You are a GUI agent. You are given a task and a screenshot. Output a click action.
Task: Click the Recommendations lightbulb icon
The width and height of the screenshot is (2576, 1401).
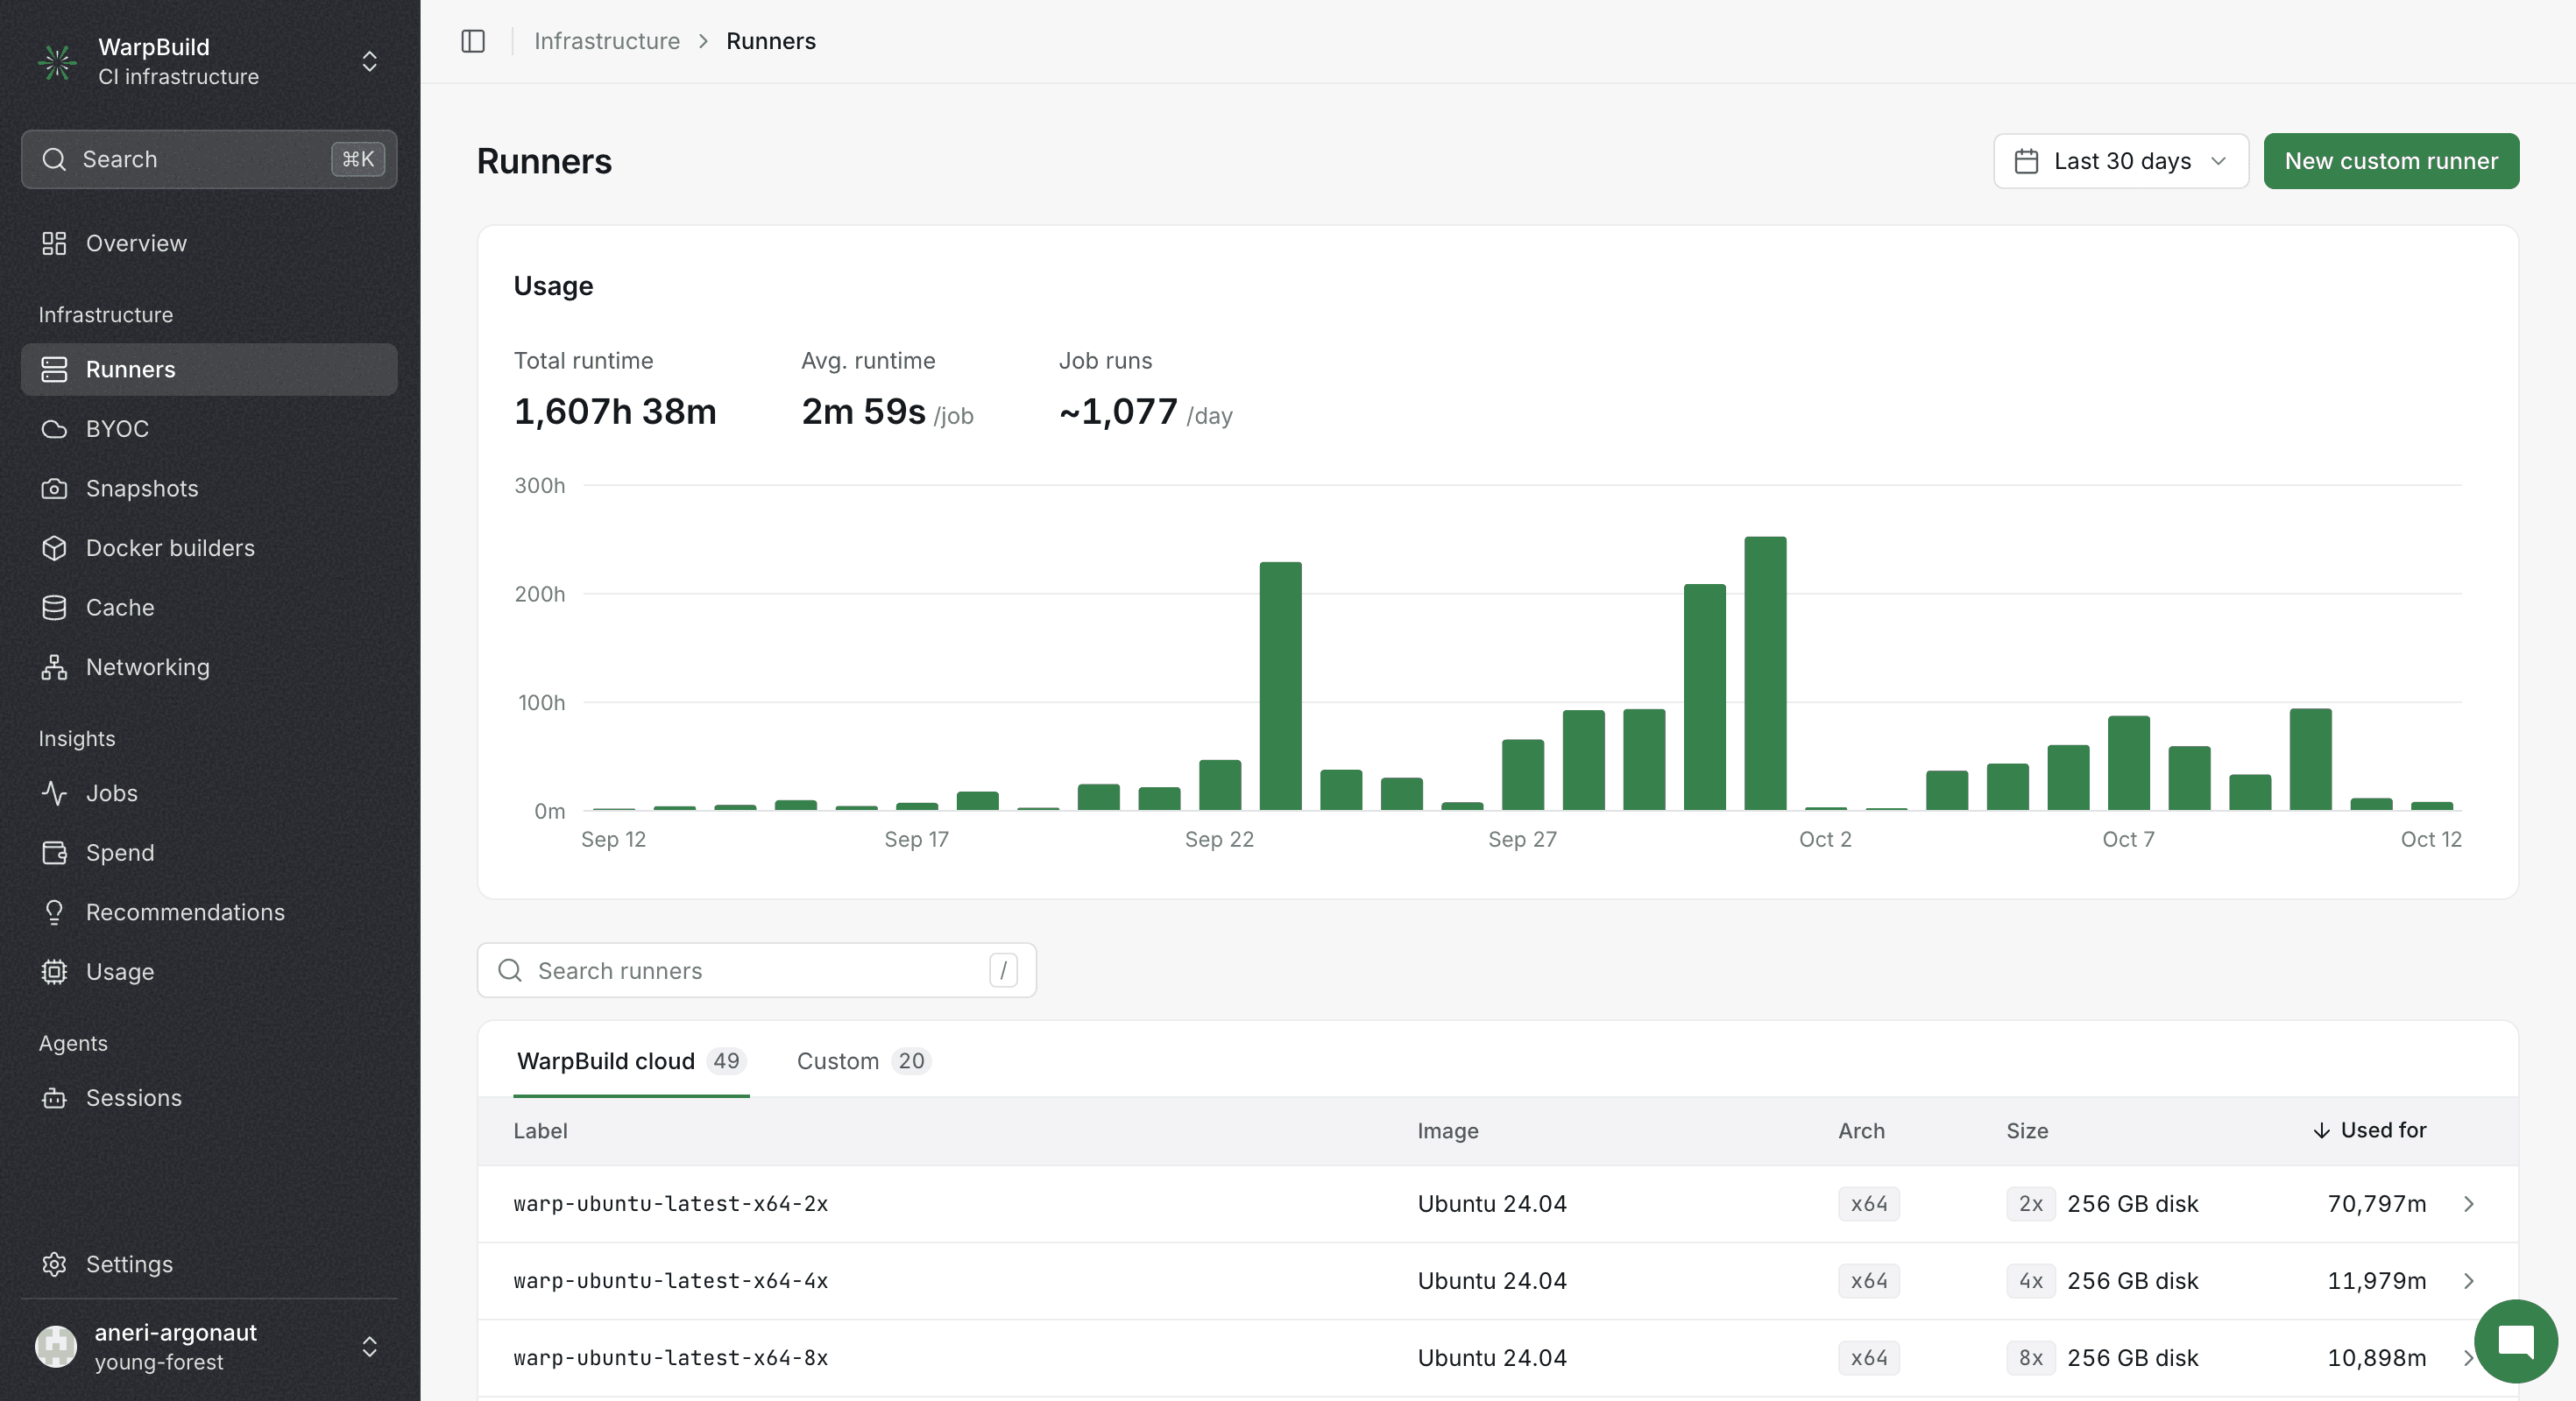coord(54,912)
